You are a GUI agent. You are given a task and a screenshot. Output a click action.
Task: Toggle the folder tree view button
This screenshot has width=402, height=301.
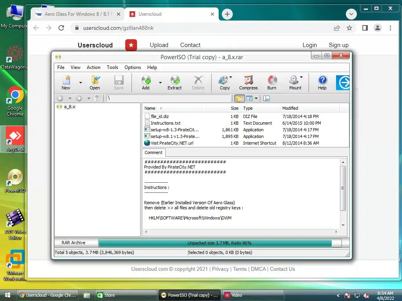point(239,98)
